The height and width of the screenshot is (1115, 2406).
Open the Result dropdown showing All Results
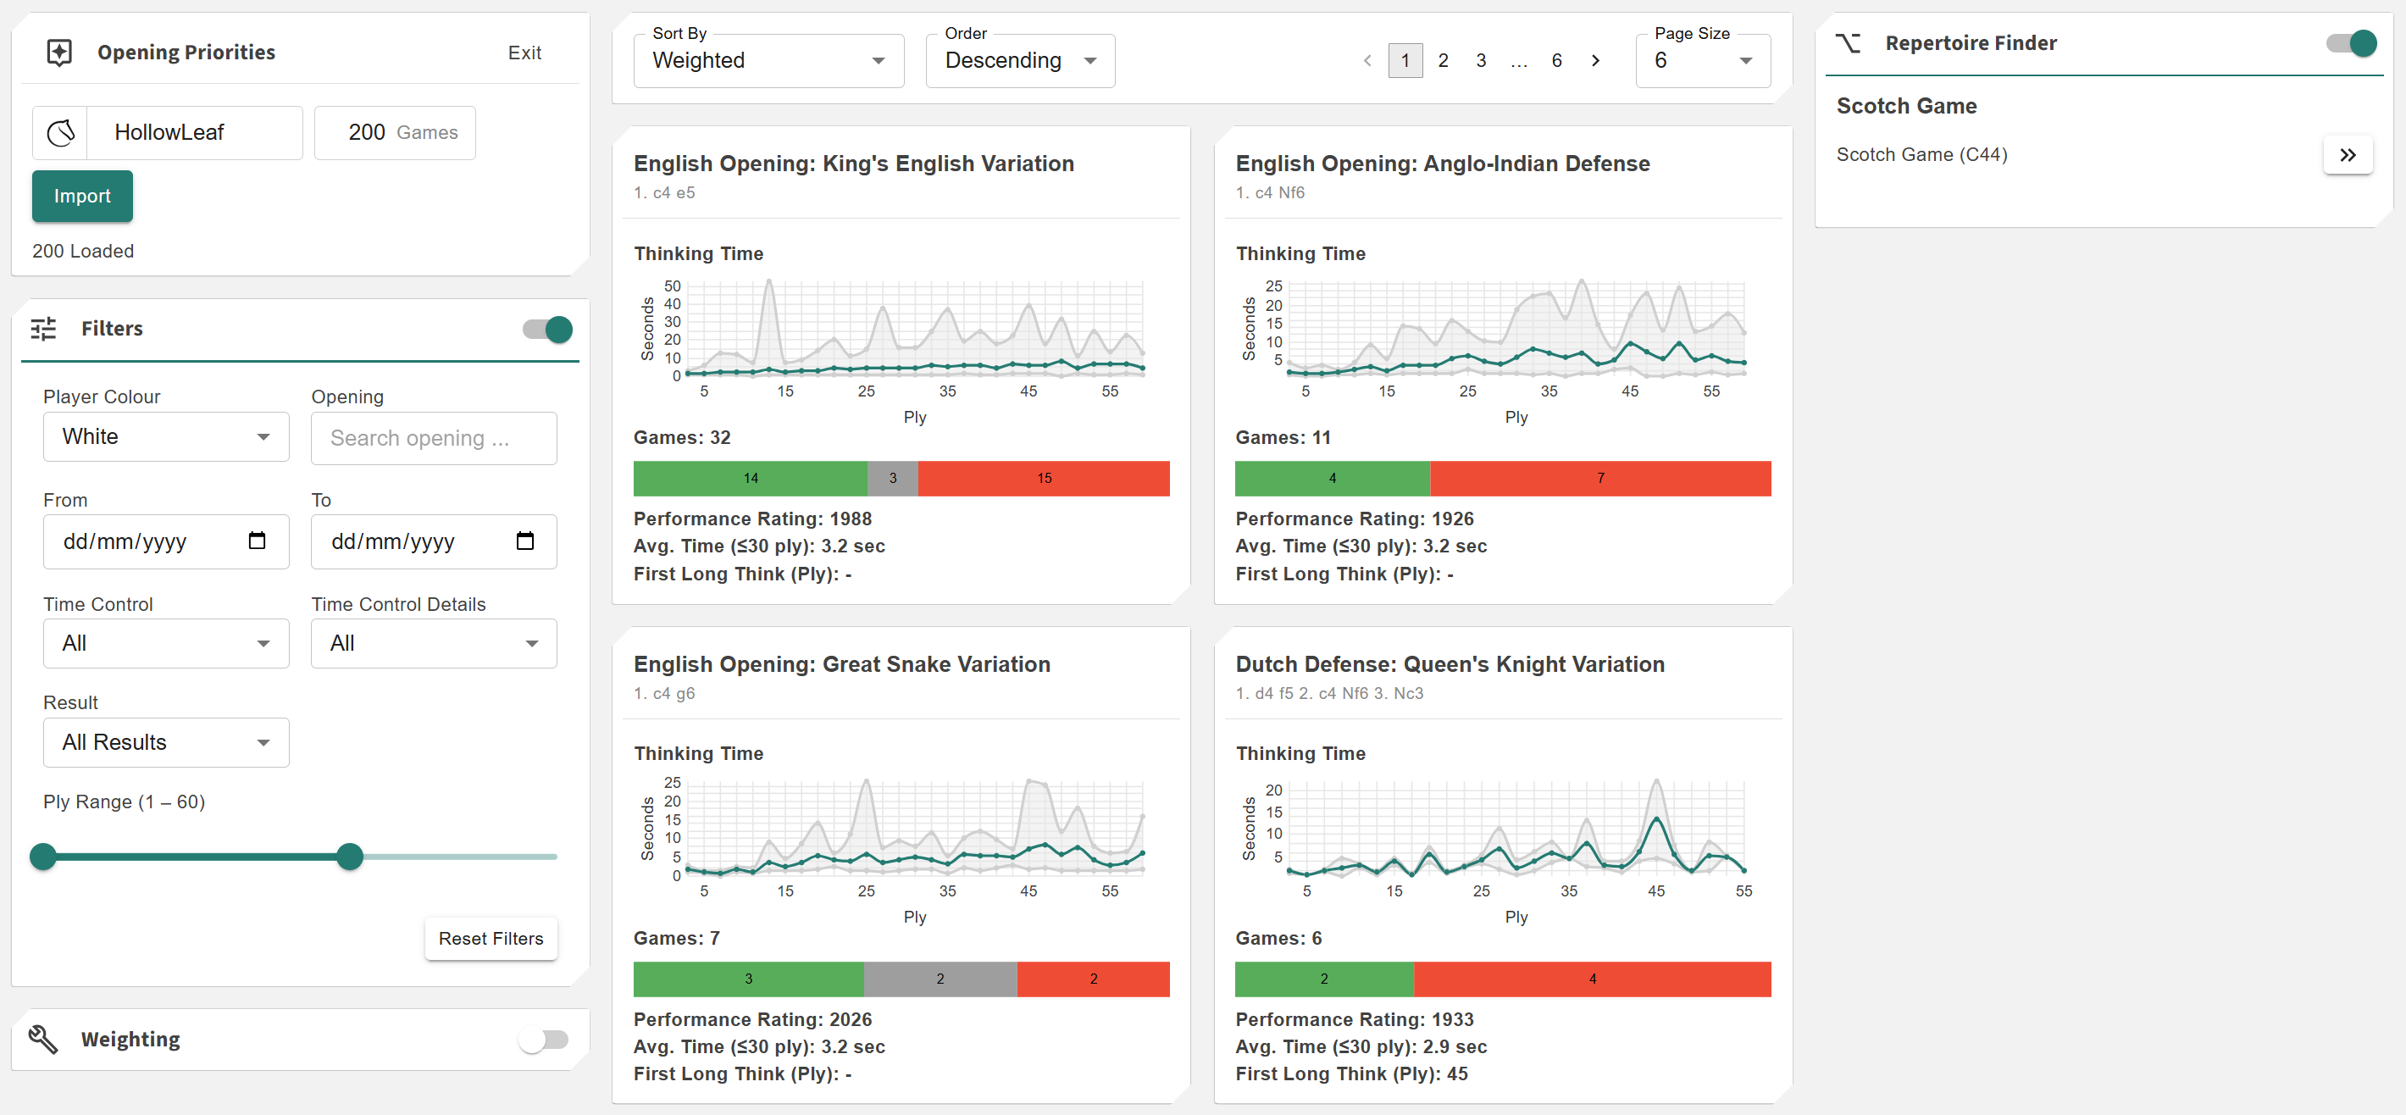pyautogui.click(x=165, y=742)
